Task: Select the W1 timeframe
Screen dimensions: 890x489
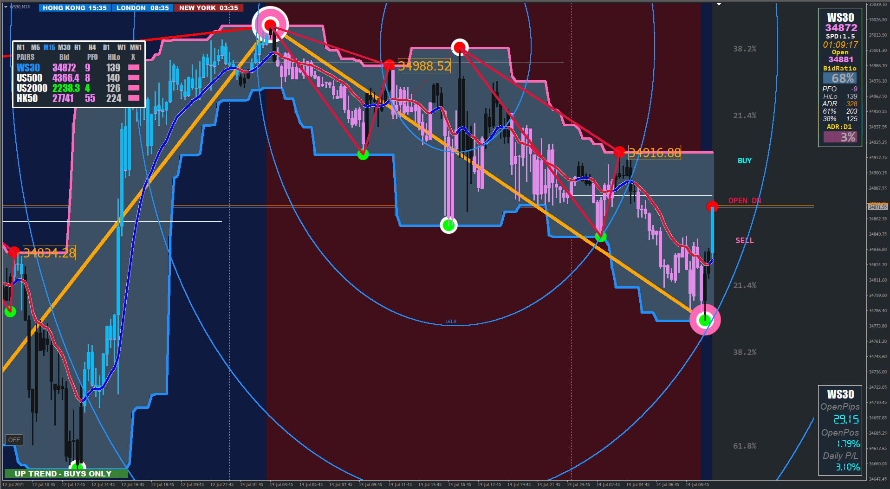Action: click(x=121, y=47)
